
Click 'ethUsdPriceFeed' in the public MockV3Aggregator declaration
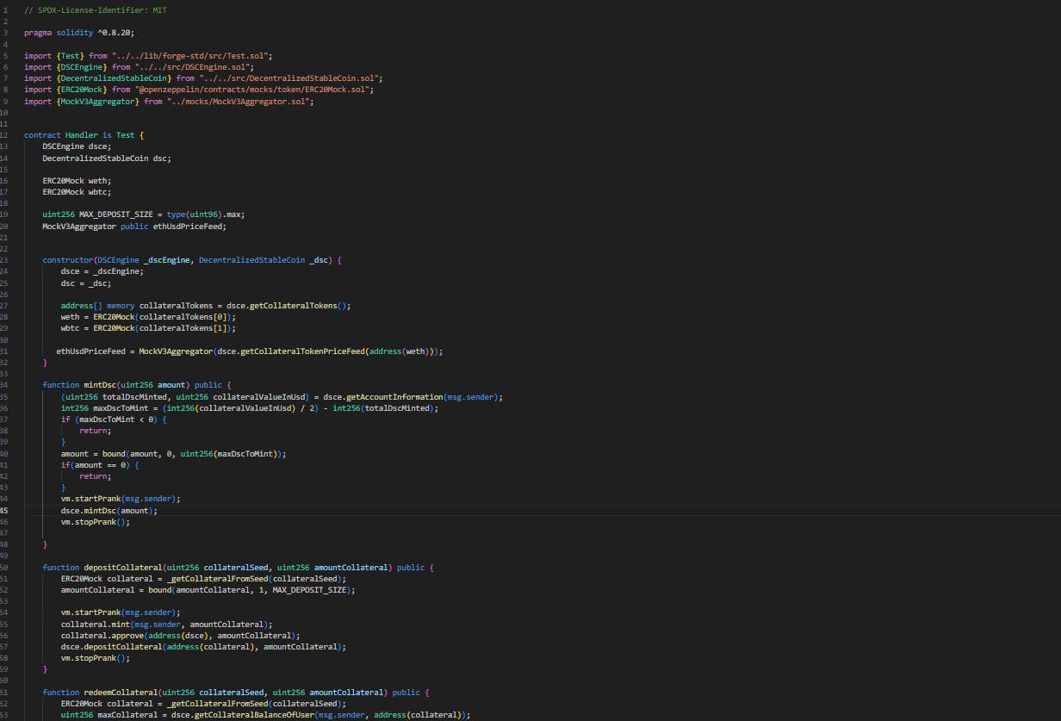[187, 226]
